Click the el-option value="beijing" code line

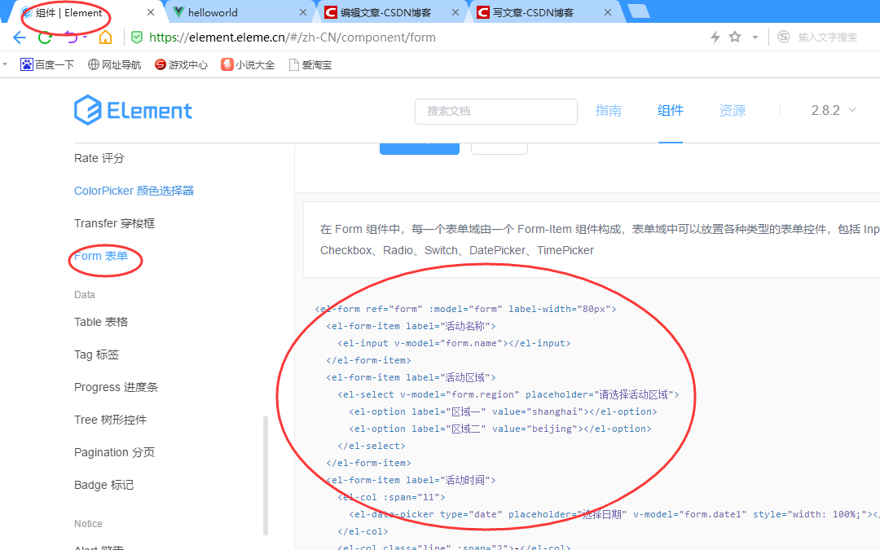tap(500, 429)
